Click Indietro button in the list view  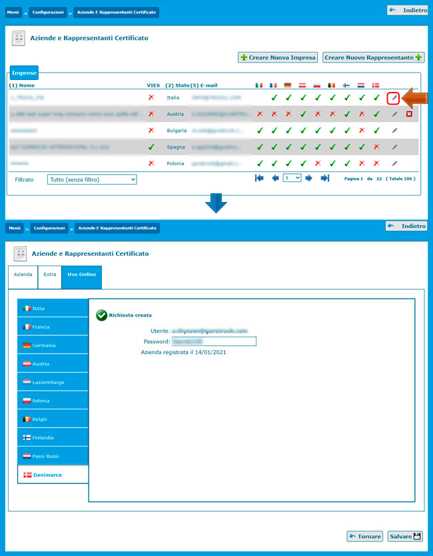408,10
